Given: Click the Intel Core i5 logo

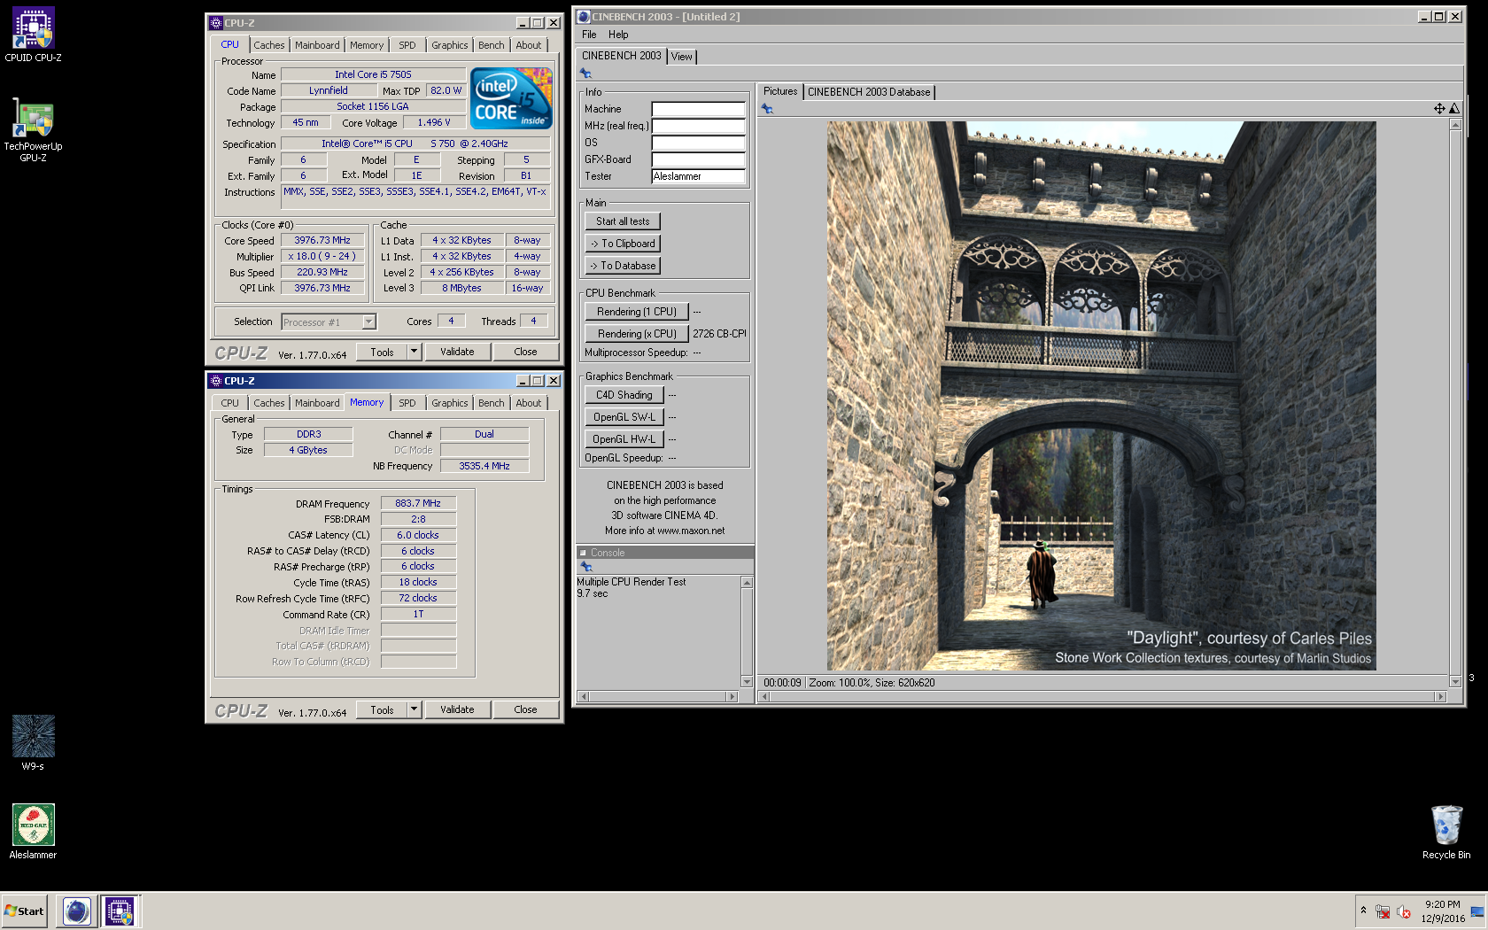Looking at the screenshot, I should 511,97.
